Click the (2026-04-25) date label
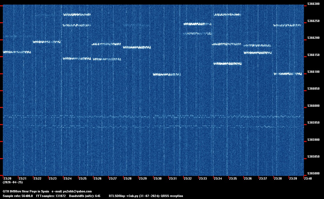Screen dimensions: 324x199 13,182
